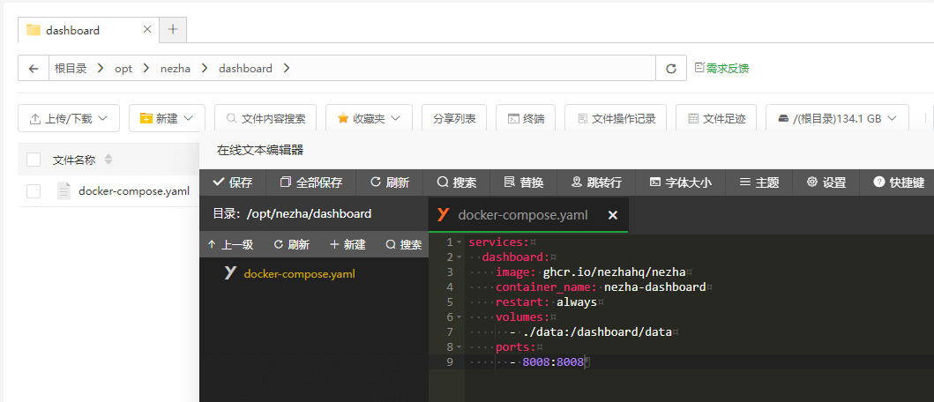934x402 pixels.
Task: Close the docker-compose.yaml editor tab
Action: [613, 214]
